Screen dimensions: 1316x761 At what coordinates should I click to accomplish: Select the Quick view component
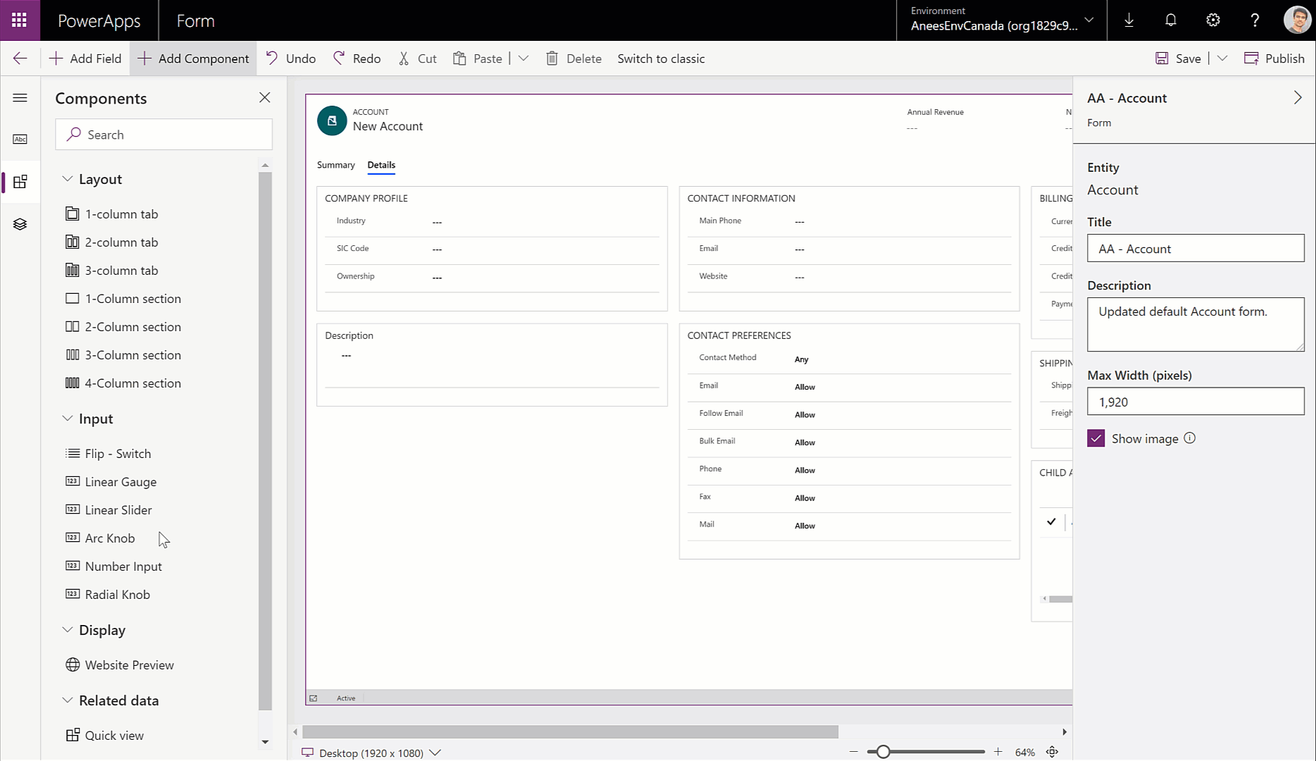point(113,735)
